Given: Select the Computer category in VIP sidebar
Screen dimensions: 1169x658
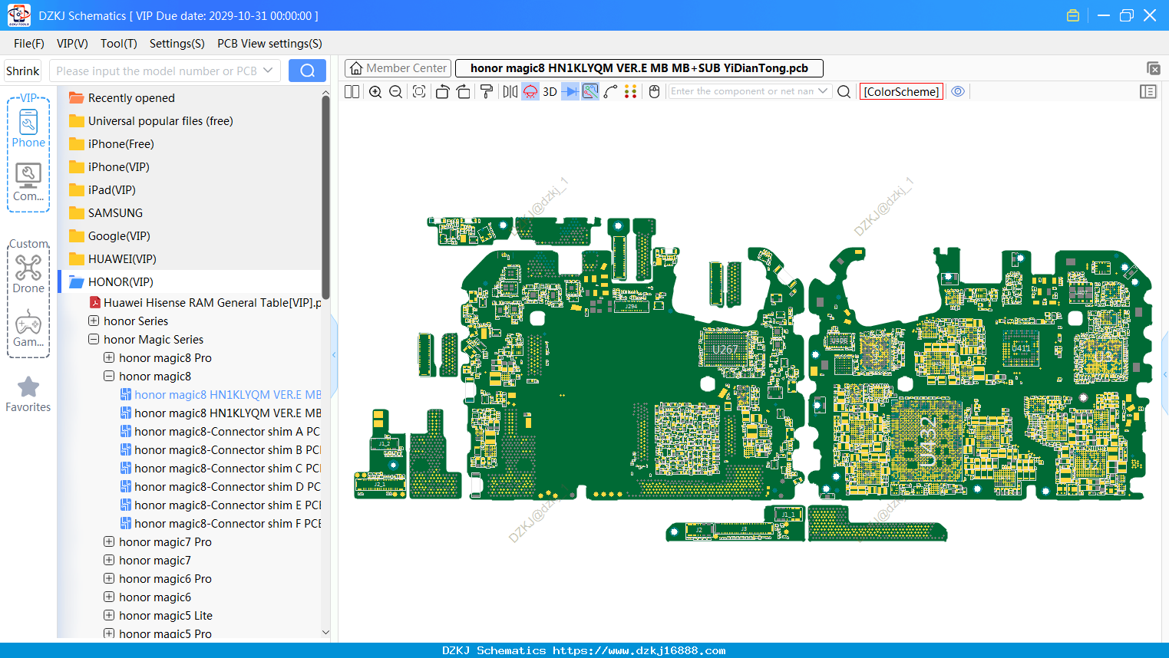Looking at the screenshot, I should click(x=28, y=183).
